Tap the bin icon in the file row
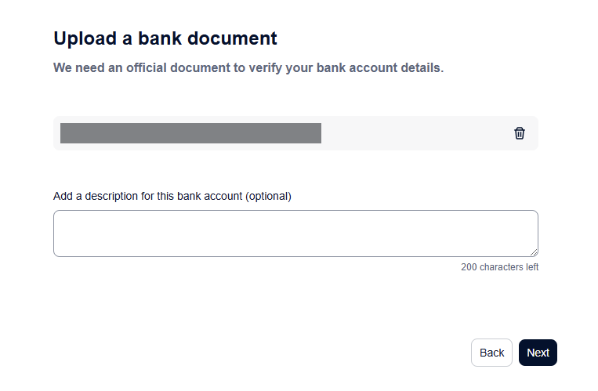 point(519,133)
